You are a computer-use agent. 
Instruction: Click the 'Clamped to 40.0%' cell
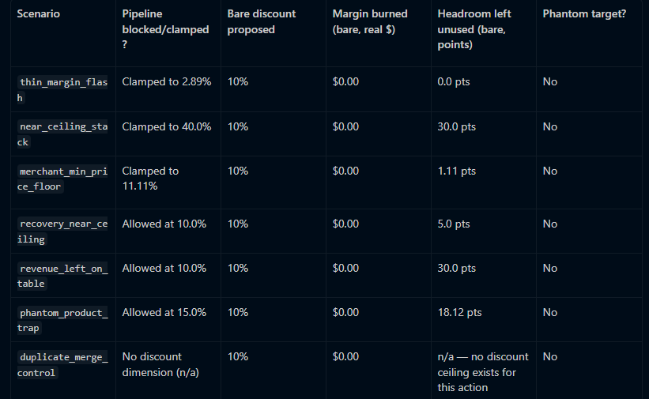(166, 126)
